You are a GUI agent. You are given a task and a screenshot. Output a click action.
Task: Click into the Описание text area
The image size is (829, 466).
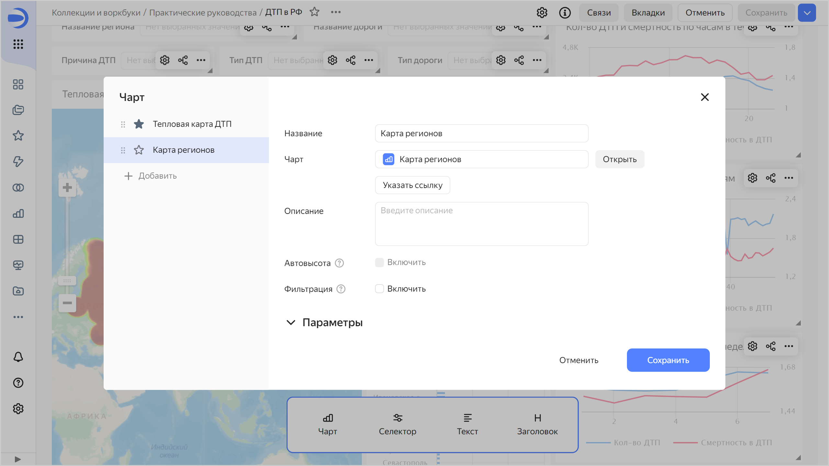point(481,224)
